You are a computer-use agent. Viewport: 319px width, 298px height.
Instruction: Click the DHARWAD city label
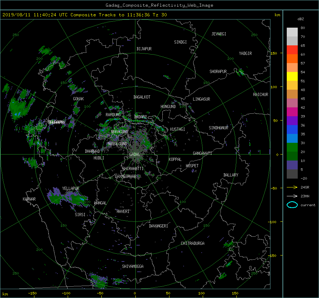[x=92, y=151]
